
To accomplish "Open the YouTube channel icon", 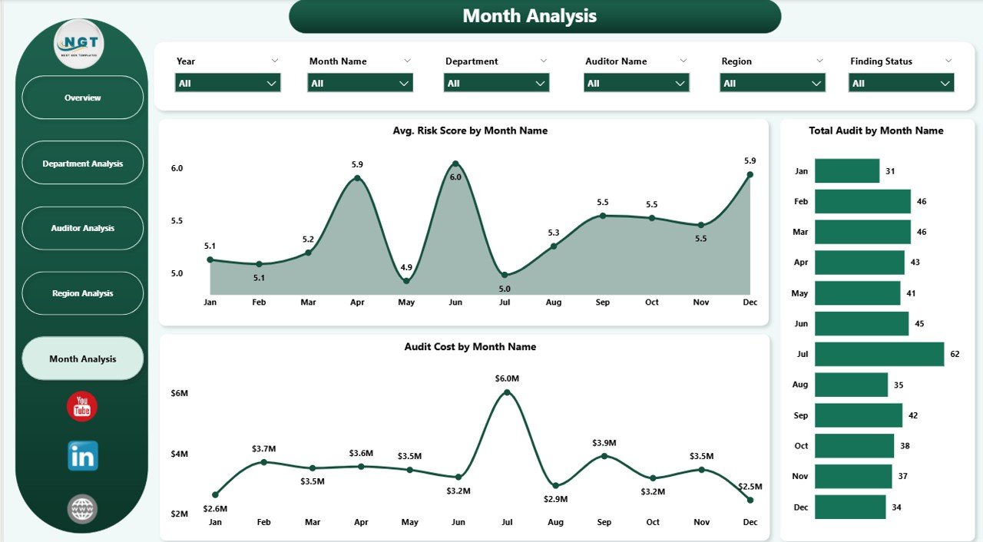I will point(81,406).
